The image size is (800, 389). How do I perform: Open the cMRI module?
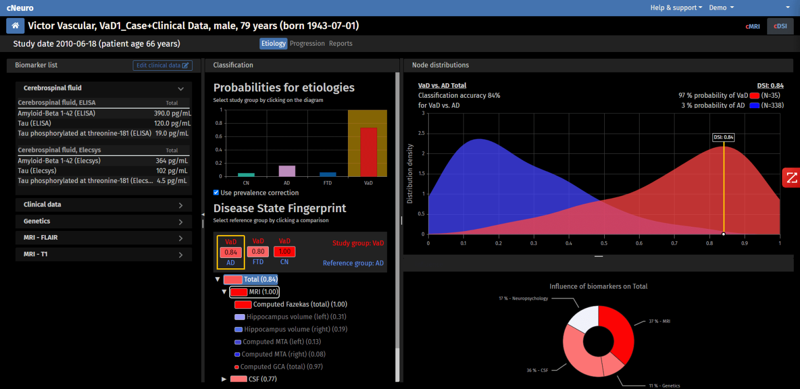753,26
